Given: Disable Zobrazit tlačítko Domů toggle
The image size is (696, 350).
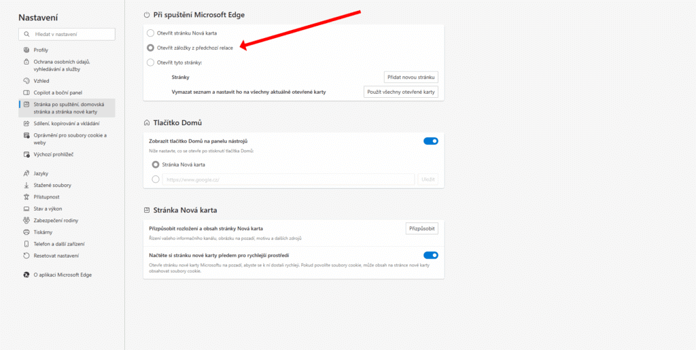Looking at the screenshot, I should point(430,141).
